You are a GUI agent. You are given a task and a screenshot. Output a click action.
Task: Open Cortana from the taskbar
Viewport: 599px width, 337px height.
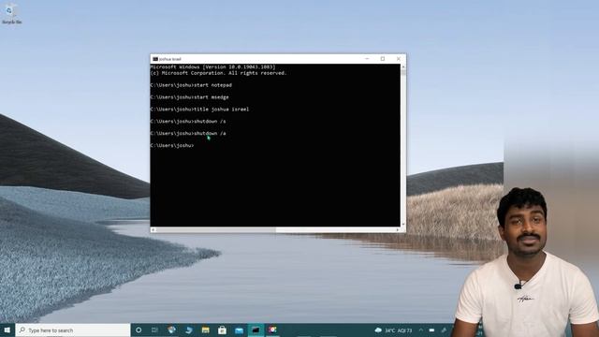(139, 330)
